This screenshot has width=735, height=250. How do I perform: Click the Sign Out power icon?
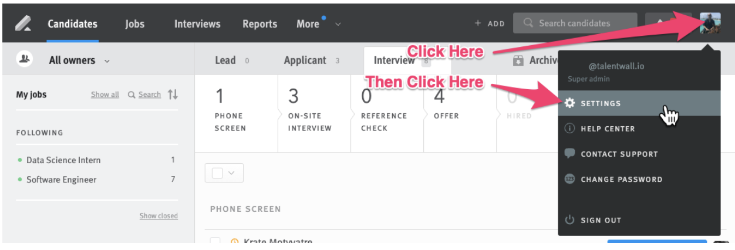pos(569,220)
